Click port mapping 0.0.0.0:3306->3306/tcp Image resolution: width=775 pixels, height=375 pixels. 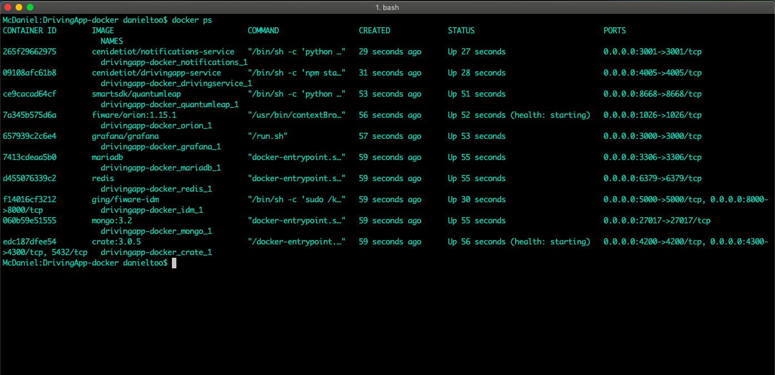[653, 157]
